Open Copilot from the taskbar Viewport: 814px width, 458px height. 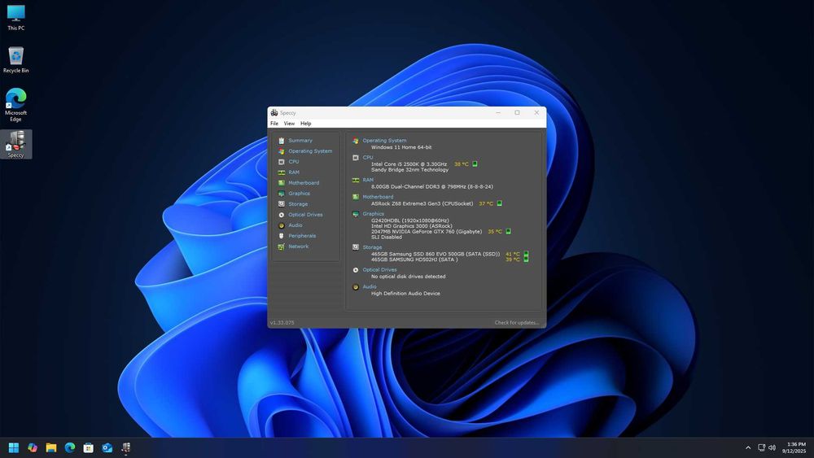[33, 447]
